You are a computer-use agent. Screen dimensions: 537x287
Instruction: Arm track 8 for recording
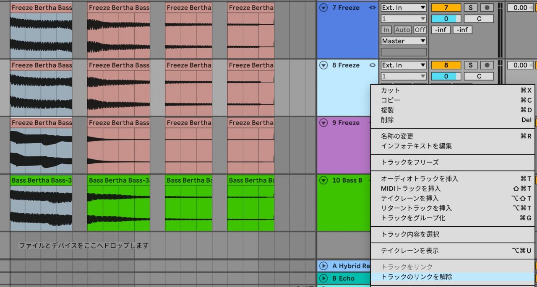click(x=487, y=65)
